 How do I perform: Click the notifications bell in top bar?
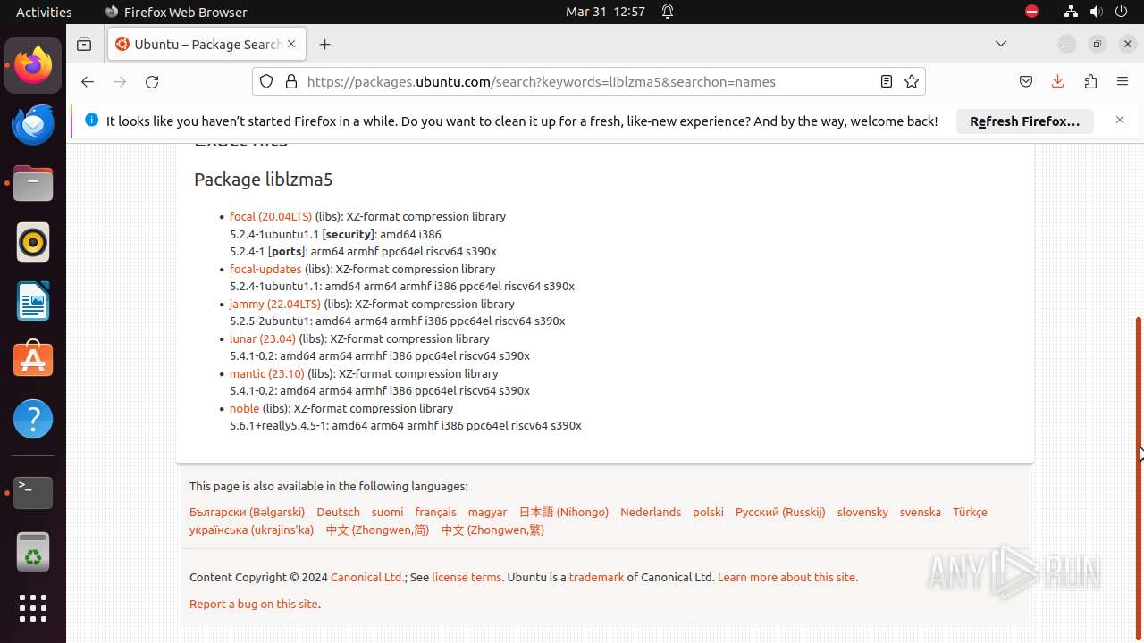668,12
